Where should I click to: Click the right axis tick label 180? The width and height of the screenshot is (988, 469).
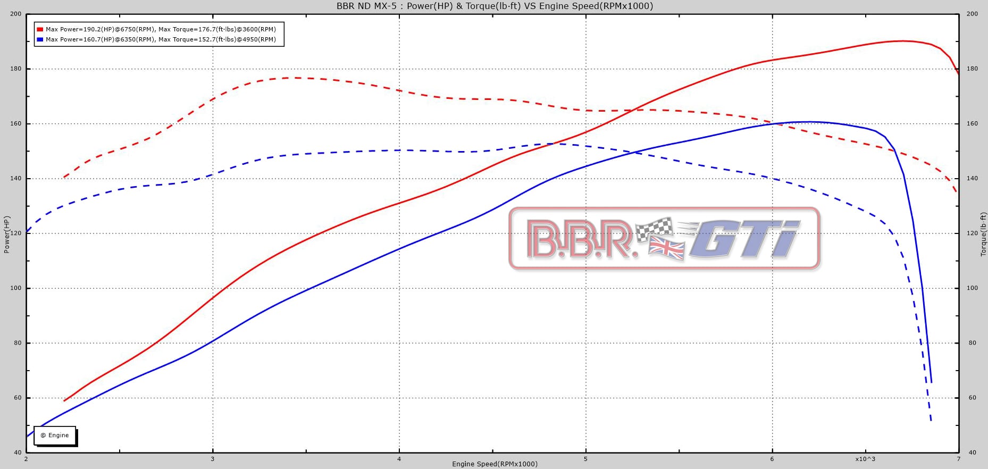tap(972, 69)
